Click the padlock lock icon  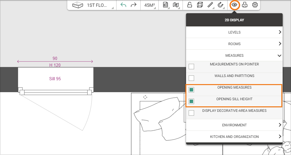point(190,5)
